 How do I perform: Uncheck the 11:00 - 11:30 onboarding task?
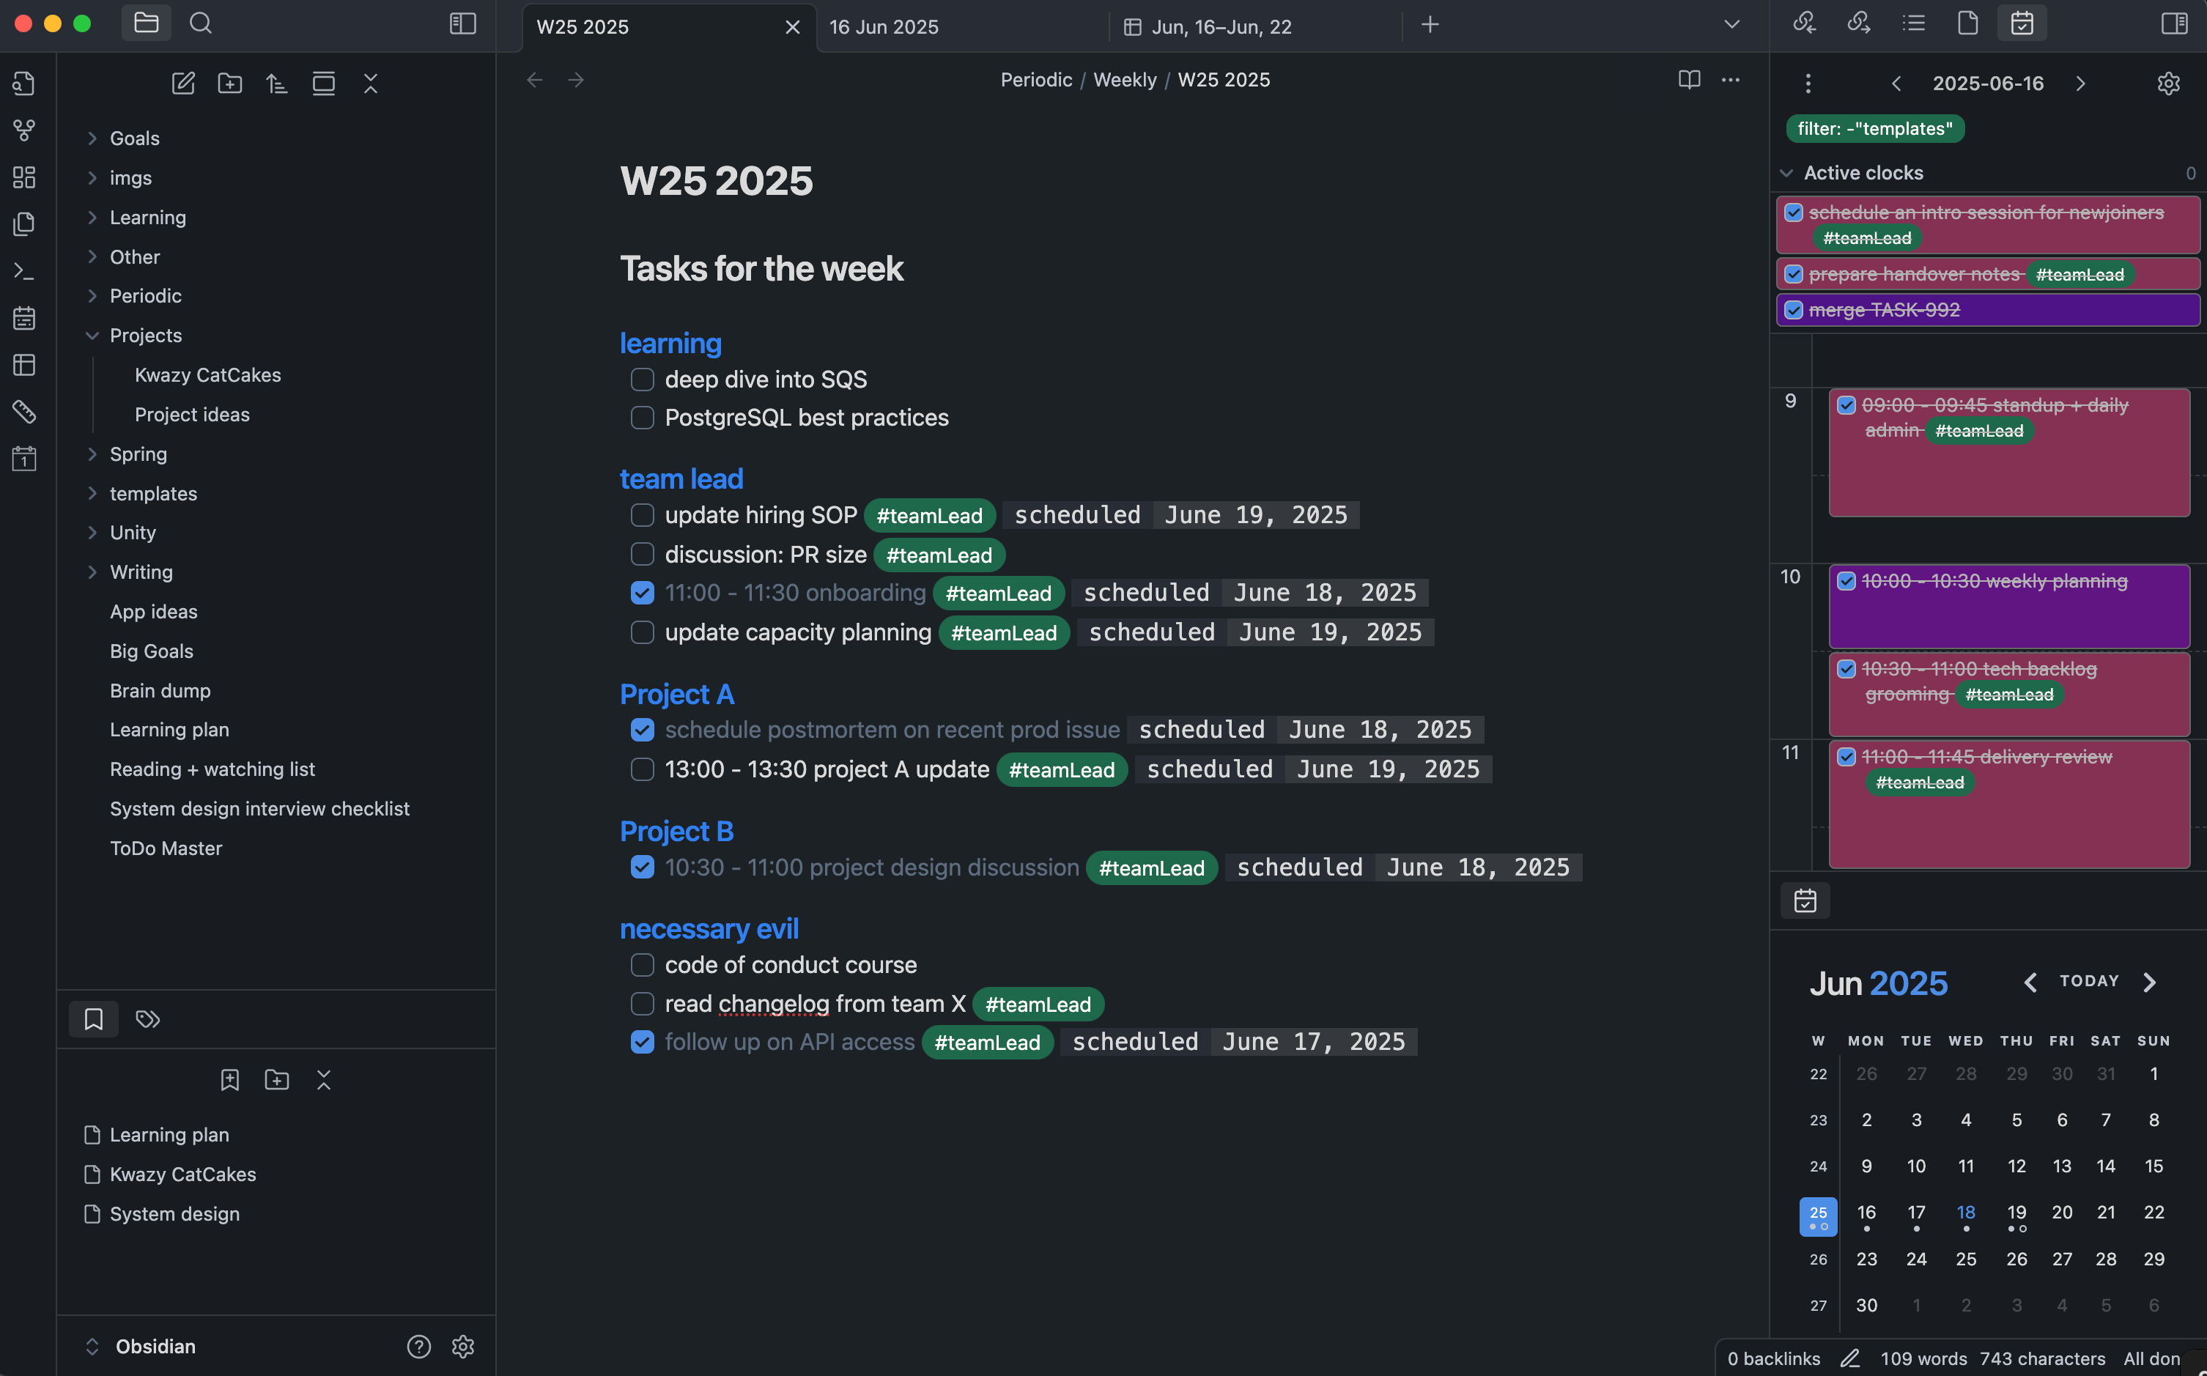coord(643,593)
